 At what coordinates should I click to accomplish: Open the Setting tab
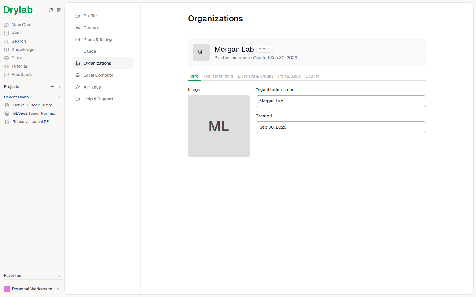312,76
